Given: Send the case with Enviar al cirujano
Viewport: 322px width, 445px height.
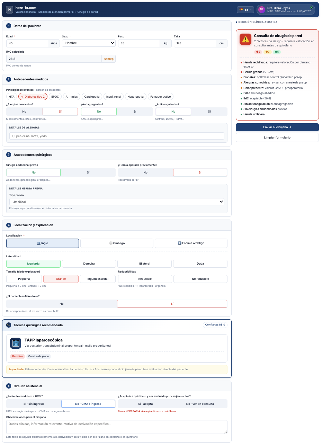Looking at the screenshot, I should tap(277, 127).
